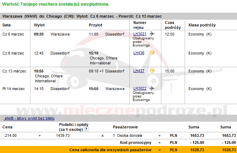Screen dimensions: 237x153
Task: Click the airplane icon beside flight LH3021
Action: pyautogui.click(x=152, y=34)
